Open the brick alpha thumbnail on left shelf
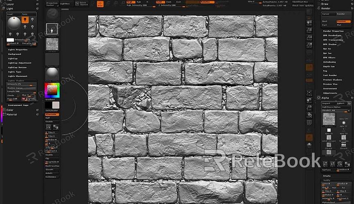Viewport: 354px width, 204px height. coord(52,44)
